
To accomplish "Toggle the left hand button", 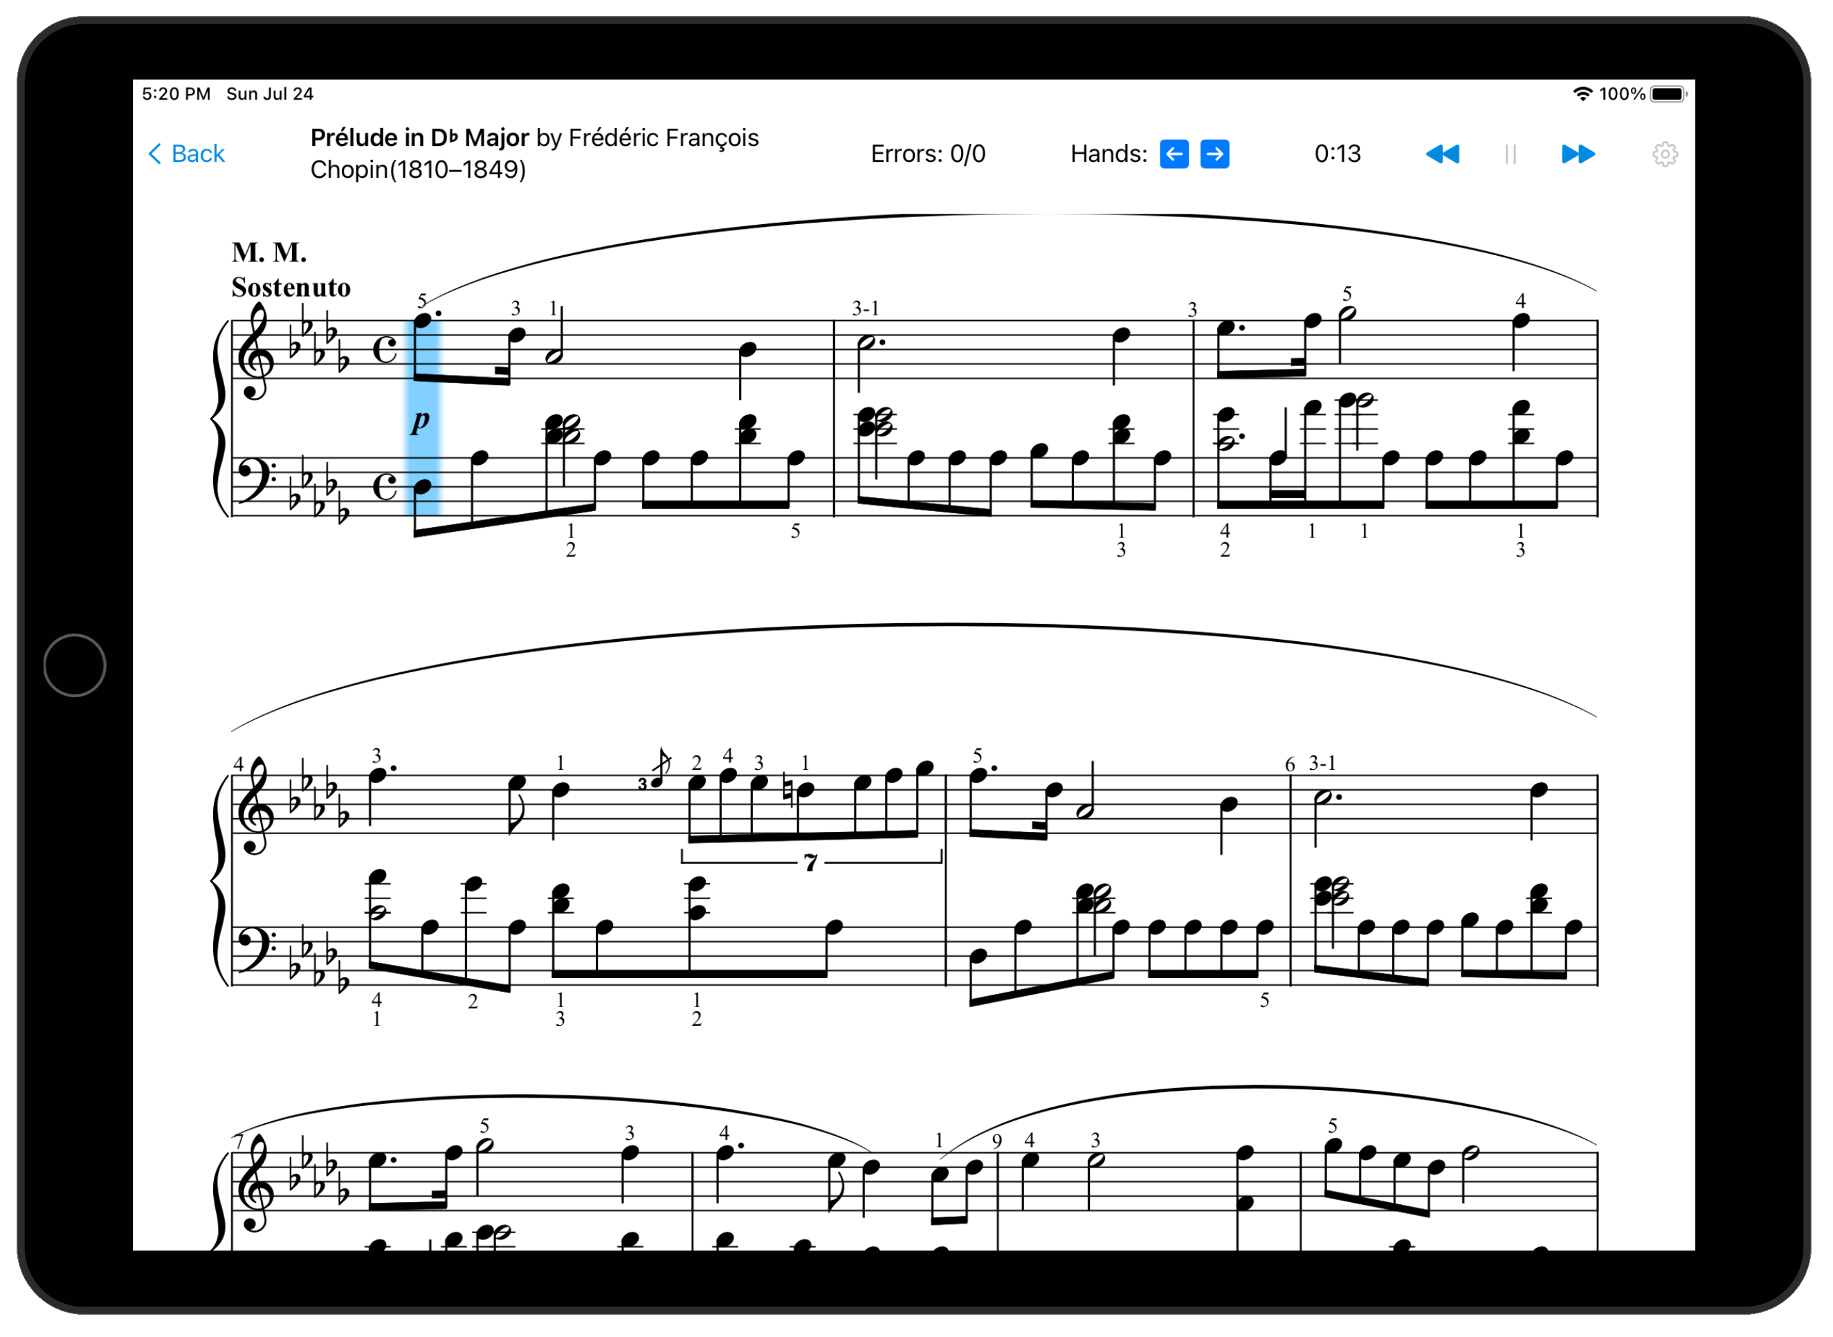I will (1176, 154).
